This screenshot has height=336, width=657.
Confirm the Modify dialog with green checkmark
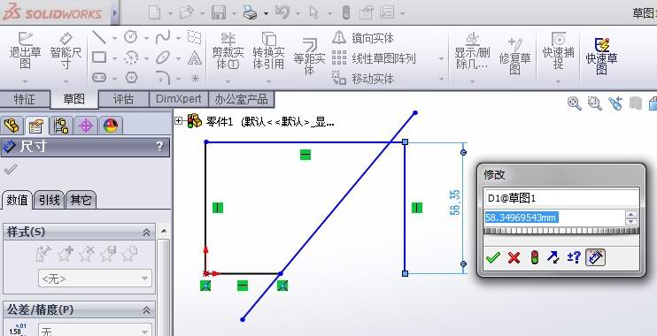(x=493, y=257)
